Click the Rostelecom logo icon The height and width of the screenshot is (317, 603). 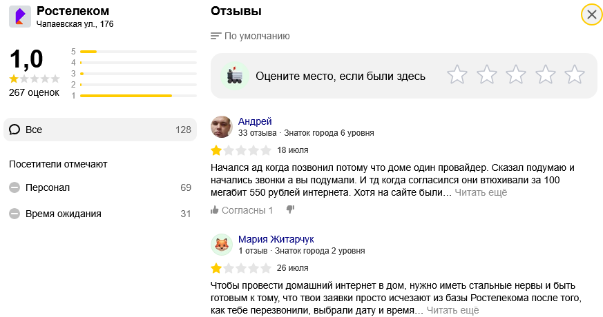[20, 17]
